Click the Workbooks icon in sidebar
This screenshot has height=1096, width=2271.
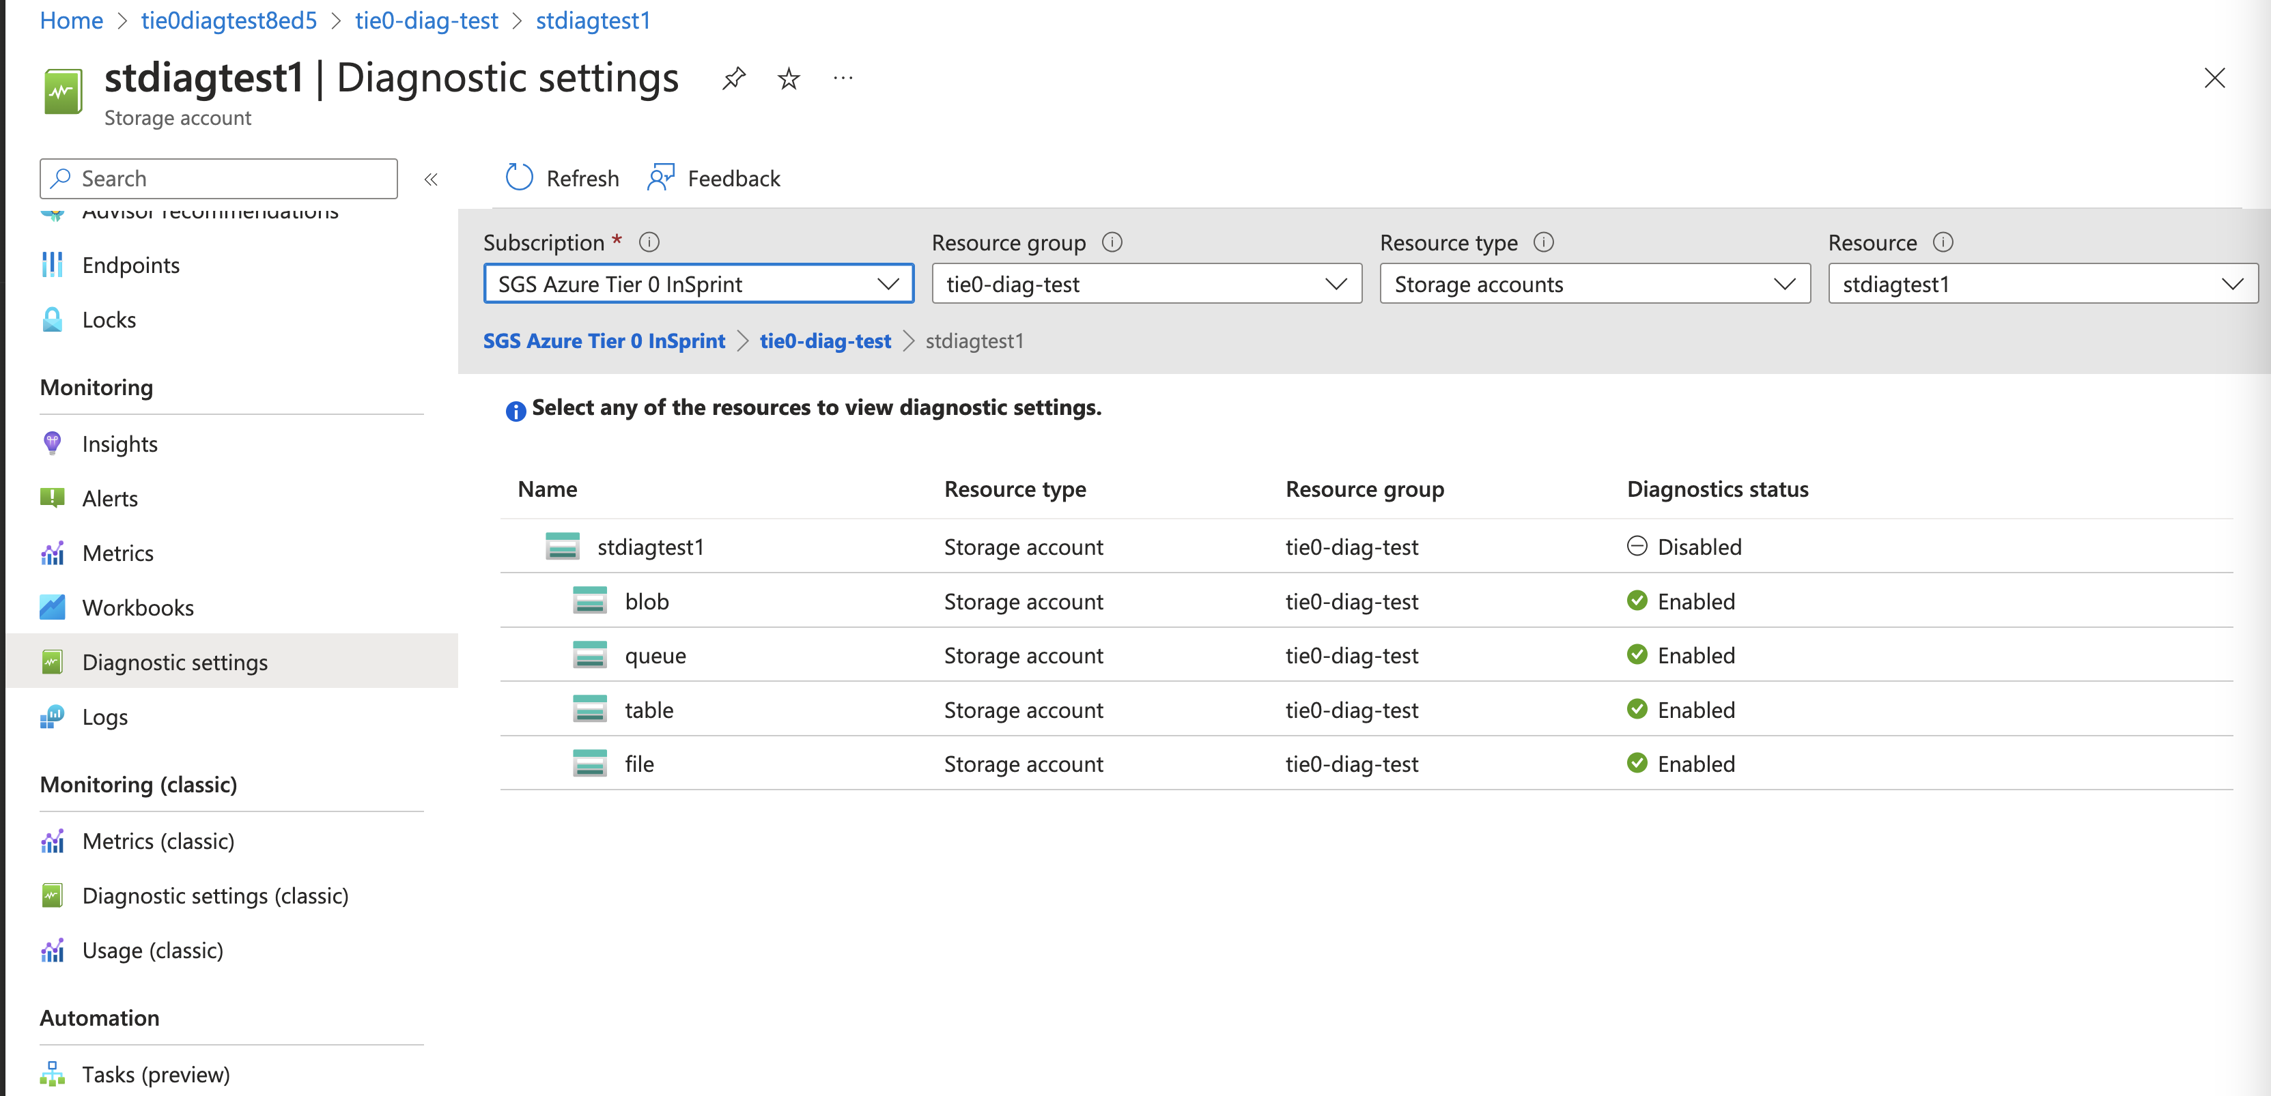tap(53, 607)
